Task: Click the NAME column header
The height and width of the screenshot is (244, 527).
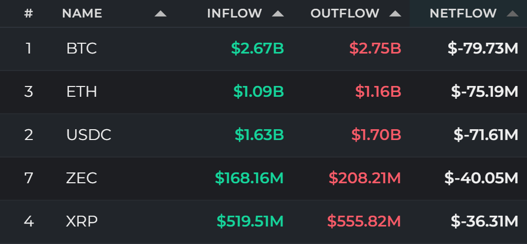Action: 82,13
